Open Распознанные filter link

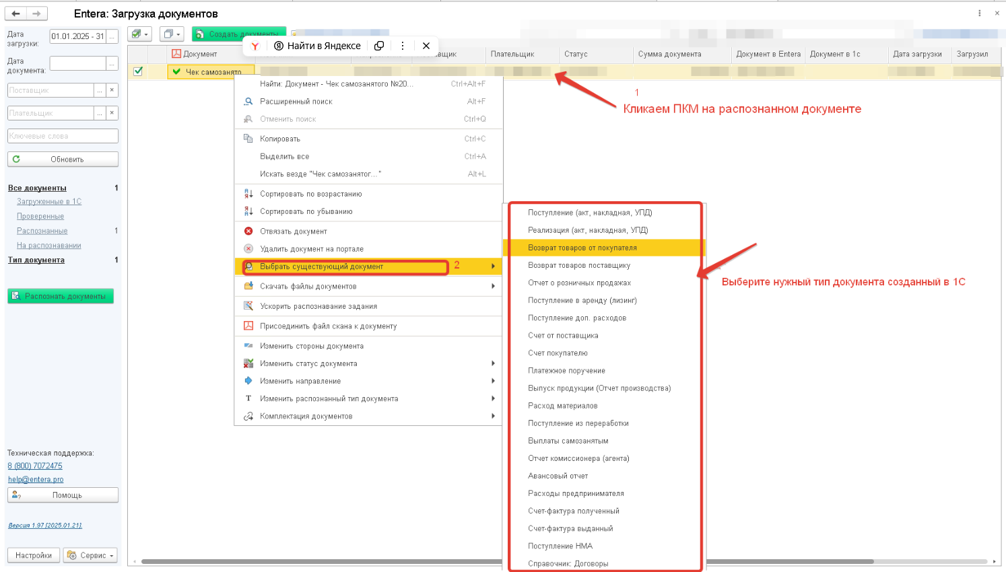[42, 231]
